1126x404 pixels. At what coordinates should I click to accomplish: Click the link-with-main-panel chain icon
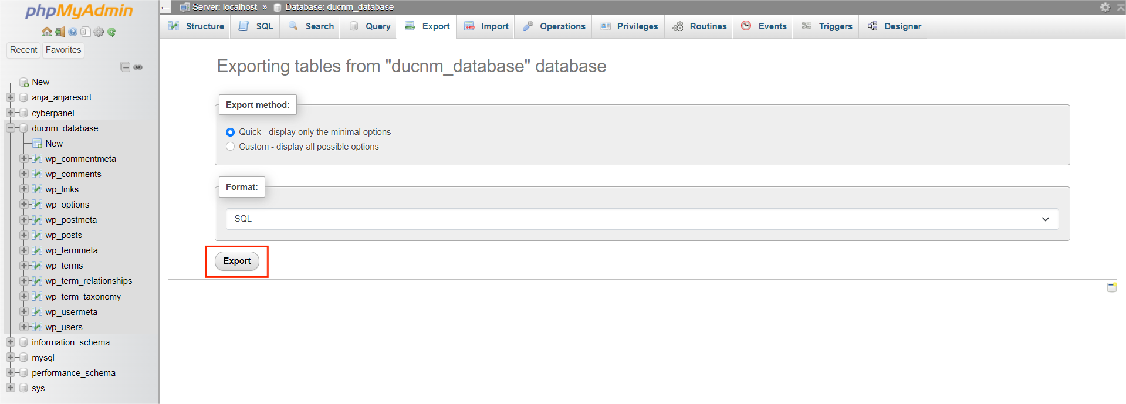[x=138, y=67]
